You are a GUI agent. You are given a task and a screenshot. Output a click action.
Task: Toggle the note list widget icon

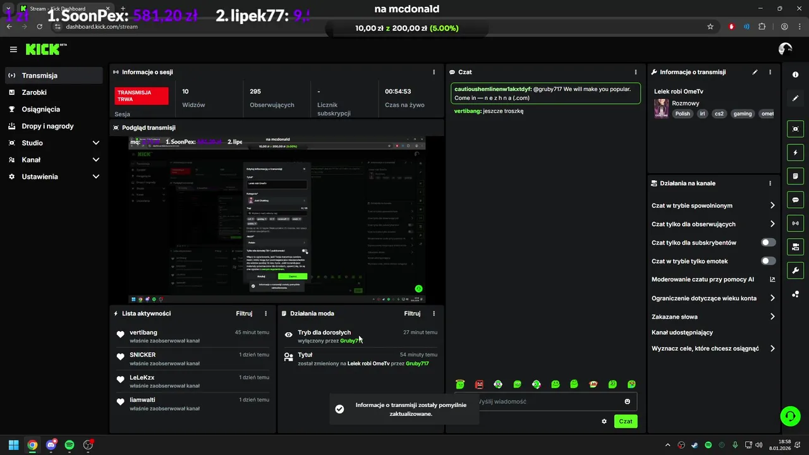[x=795, y=176]
